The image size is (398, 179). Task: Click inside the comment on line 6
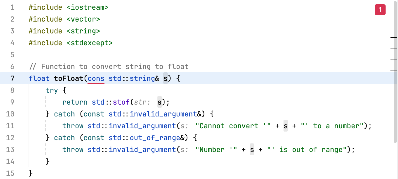click(x=108, y=67)
